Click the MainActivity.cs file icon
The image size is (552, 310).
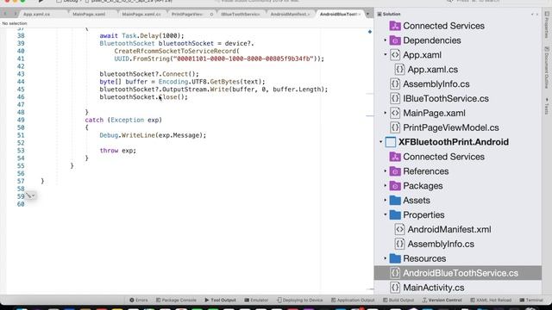(x=395, y=288)
